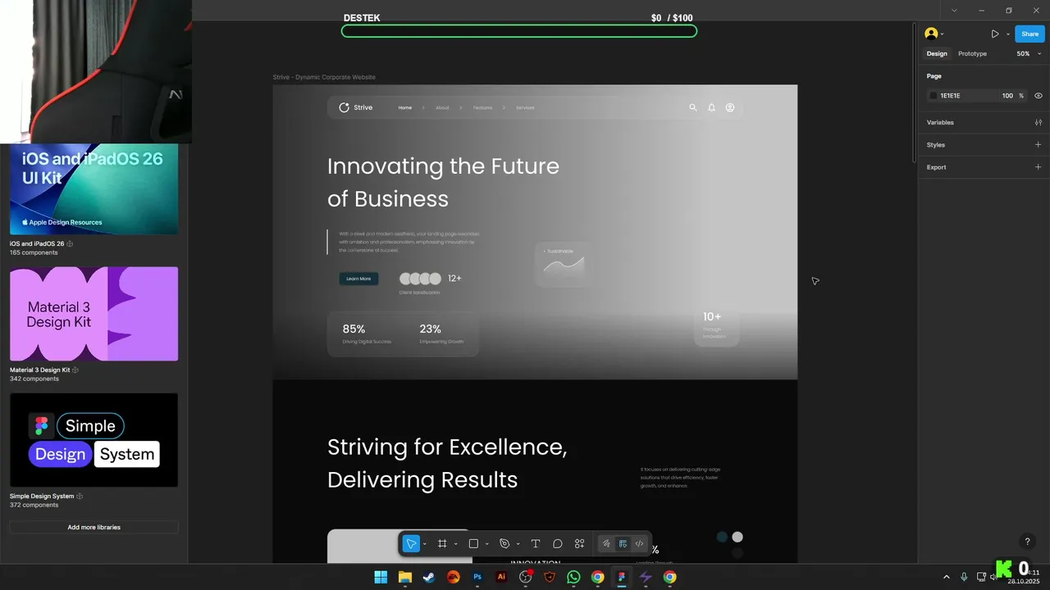Select the Comment tool

coord(558,543)
